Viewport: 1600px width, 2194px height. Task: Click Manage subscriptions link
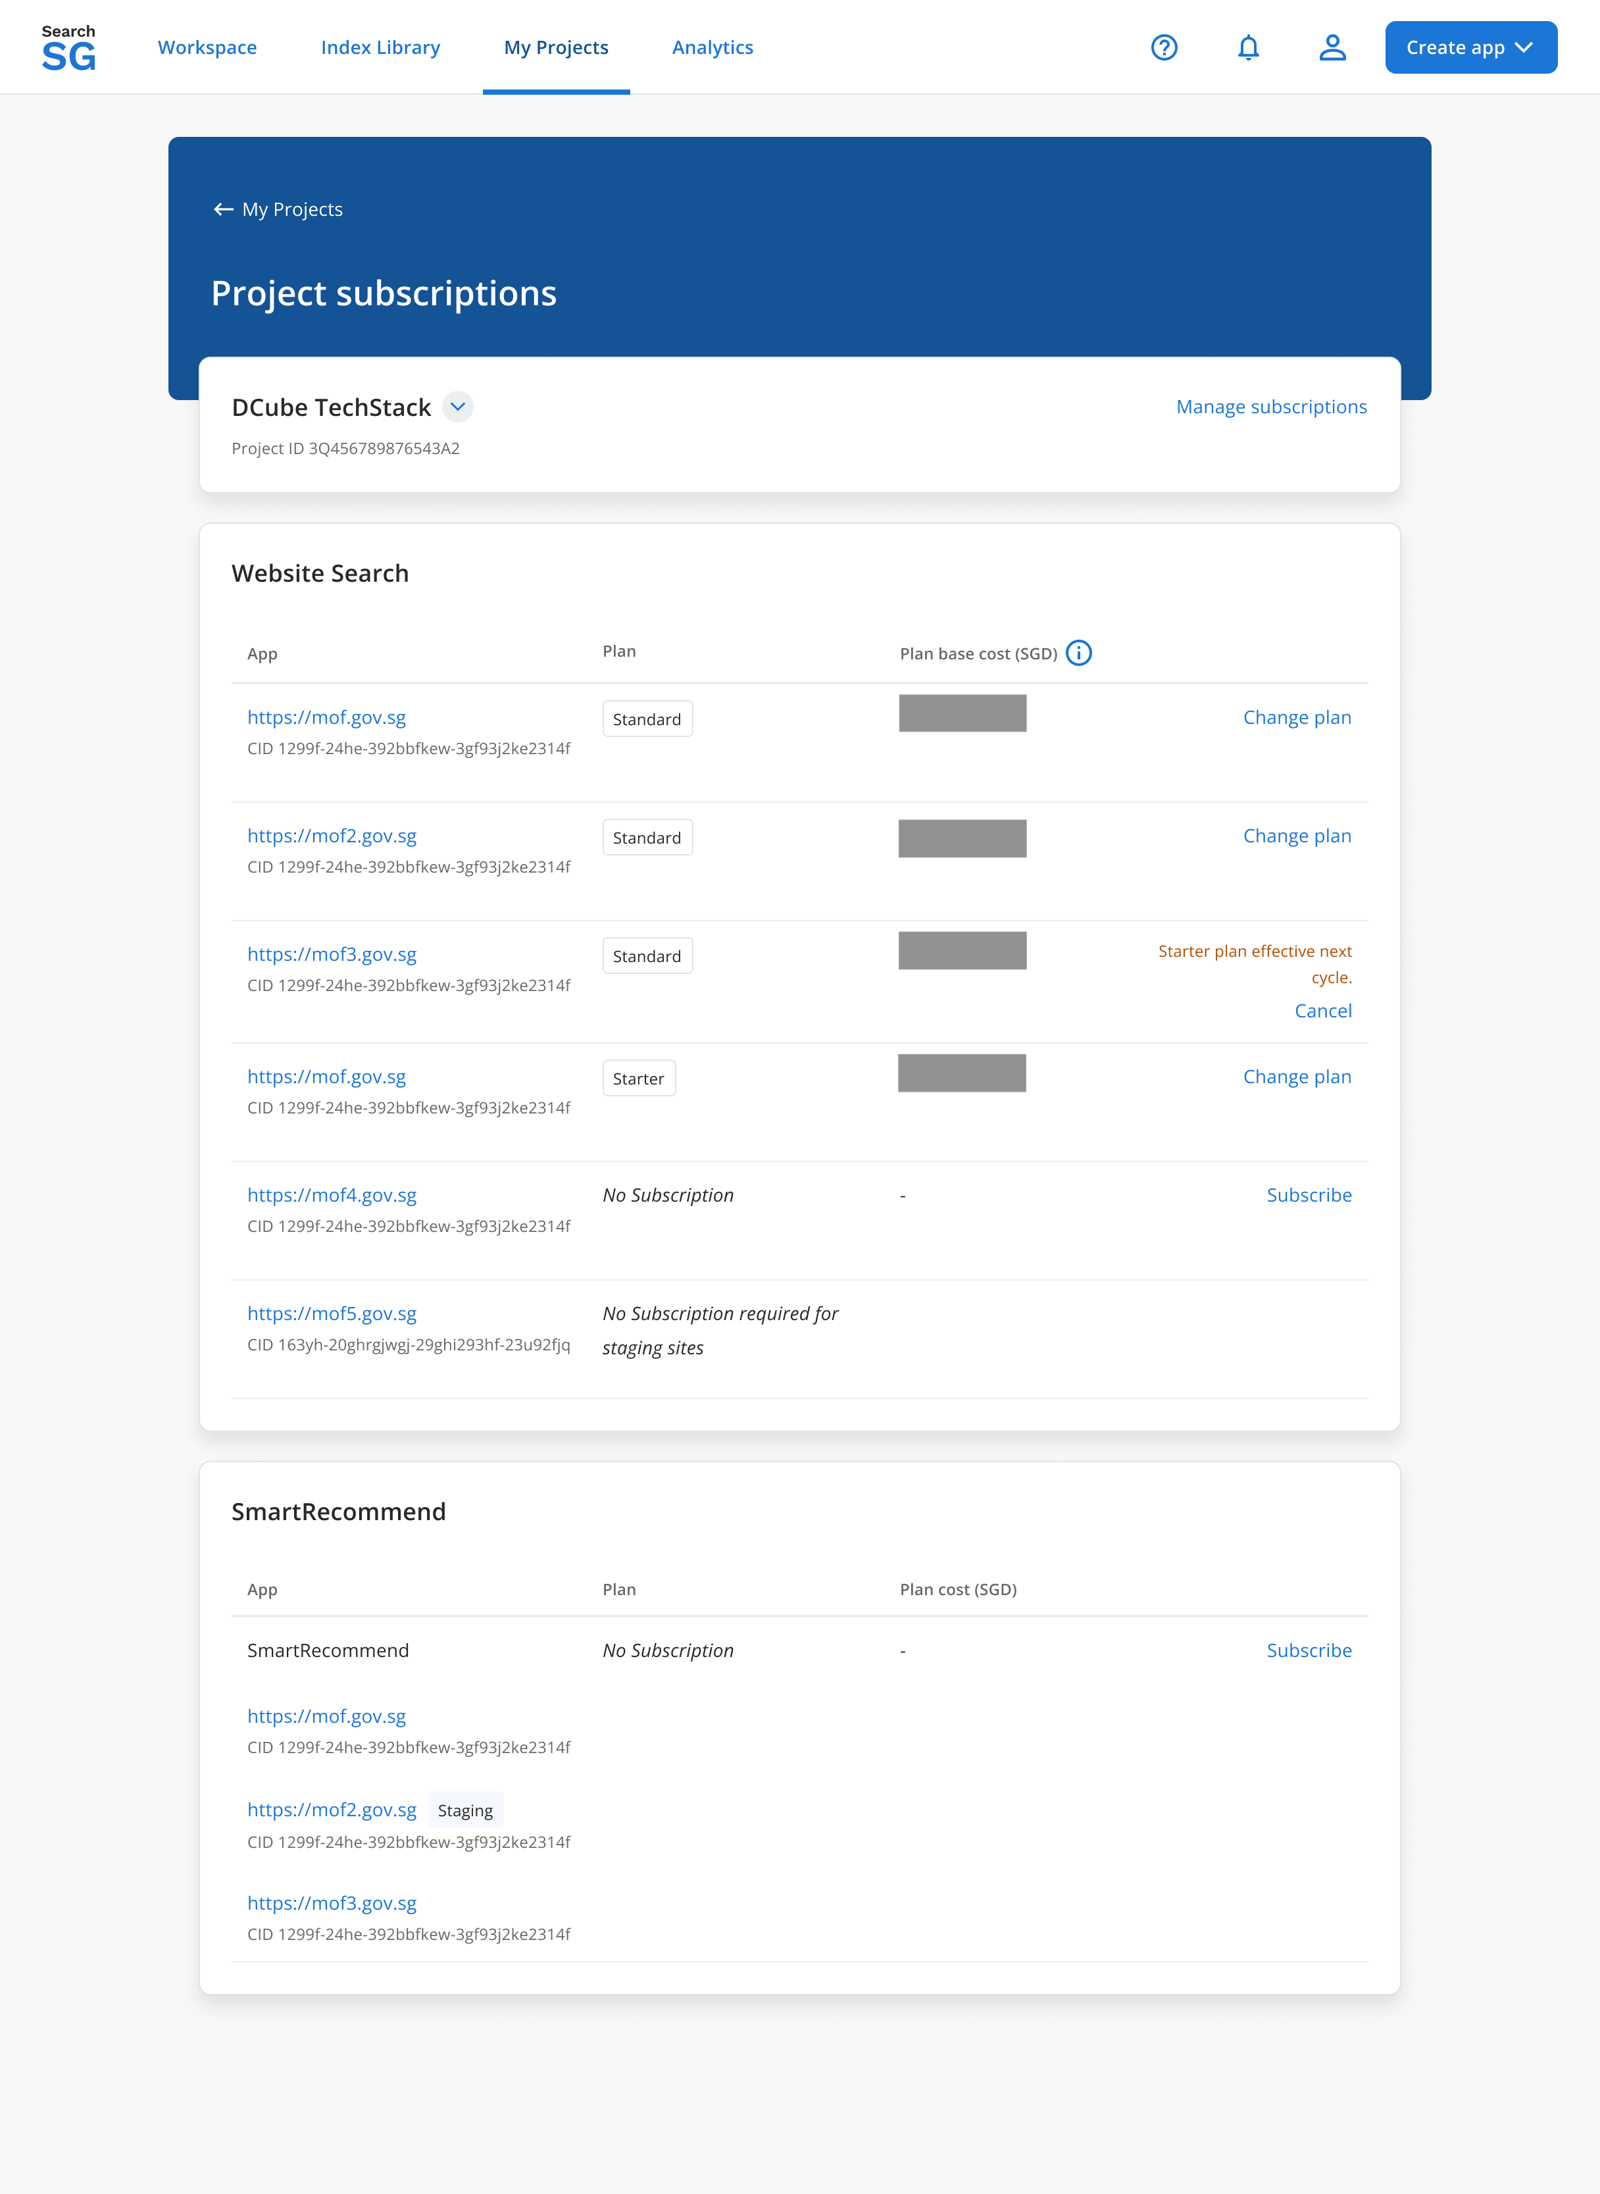coord(1270,407)
